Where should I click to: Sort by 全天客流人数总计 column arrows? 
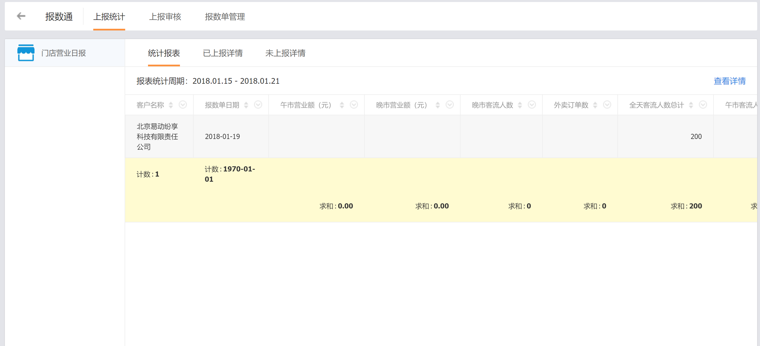click(691, 105)
